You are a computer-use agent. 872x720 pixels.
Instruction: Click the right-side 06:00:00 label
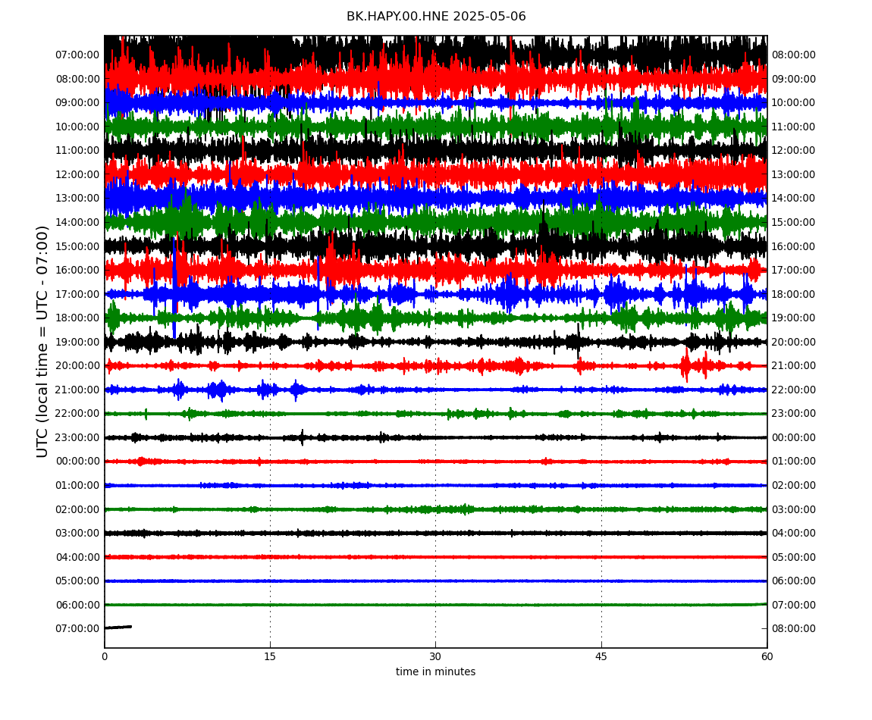[x=794, y=581]
